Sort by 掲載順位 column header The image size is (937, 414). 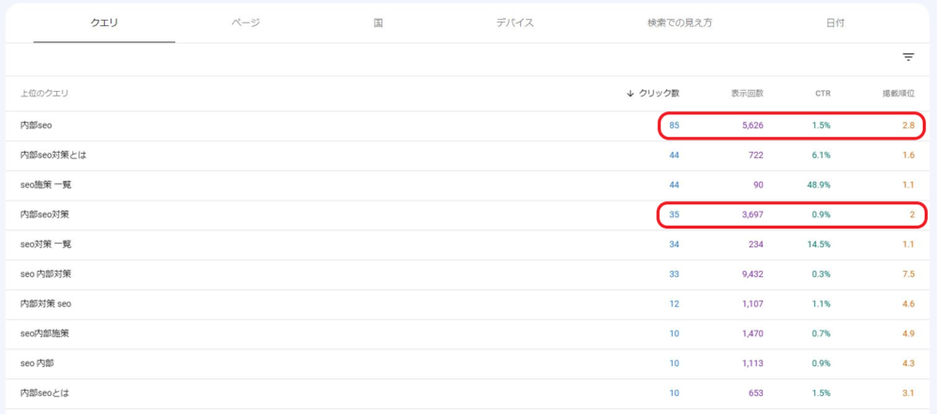click(x=897, y=94)
